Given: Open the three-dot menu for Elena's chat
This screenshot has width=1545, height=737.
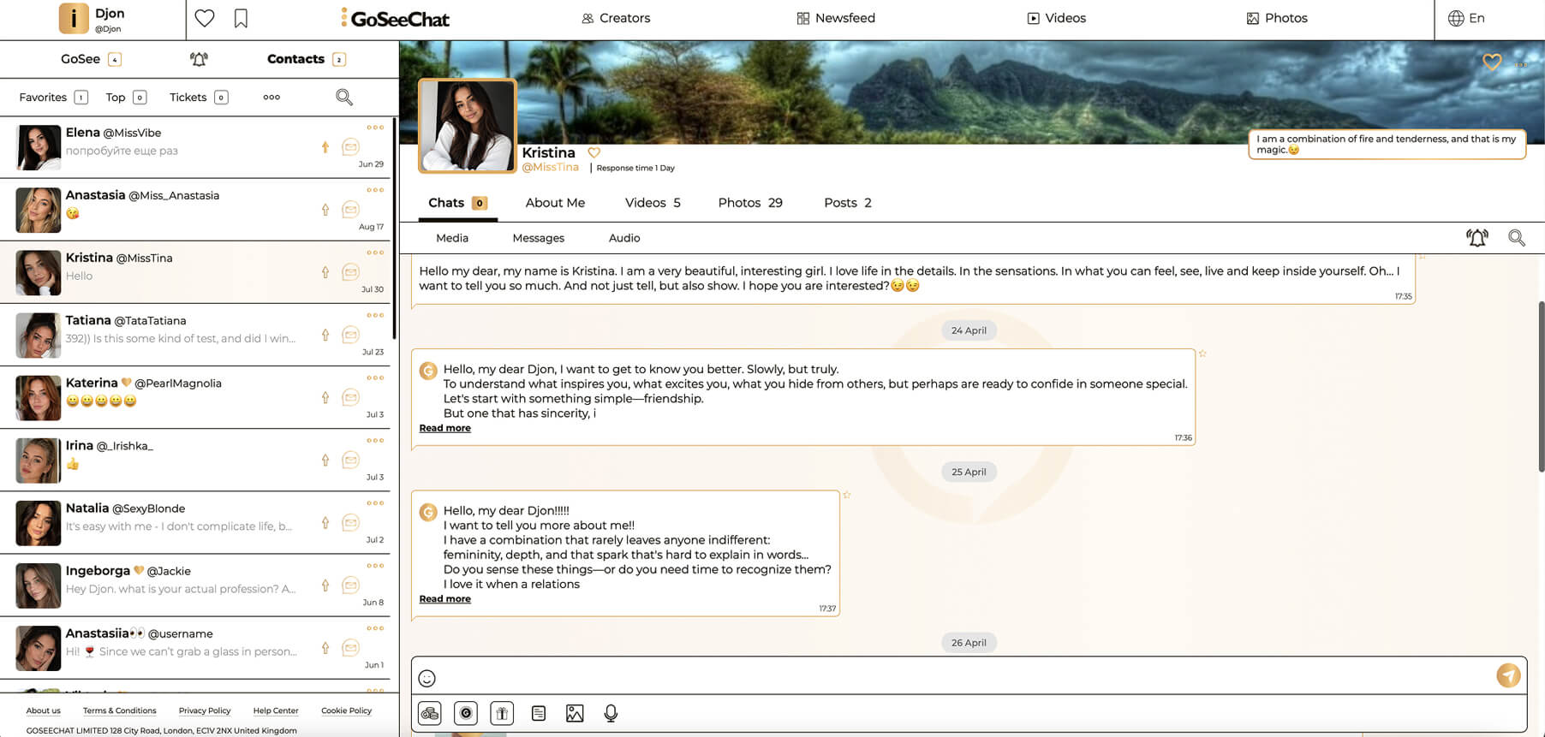Looking at the screenshot, I should click(375, 128).
